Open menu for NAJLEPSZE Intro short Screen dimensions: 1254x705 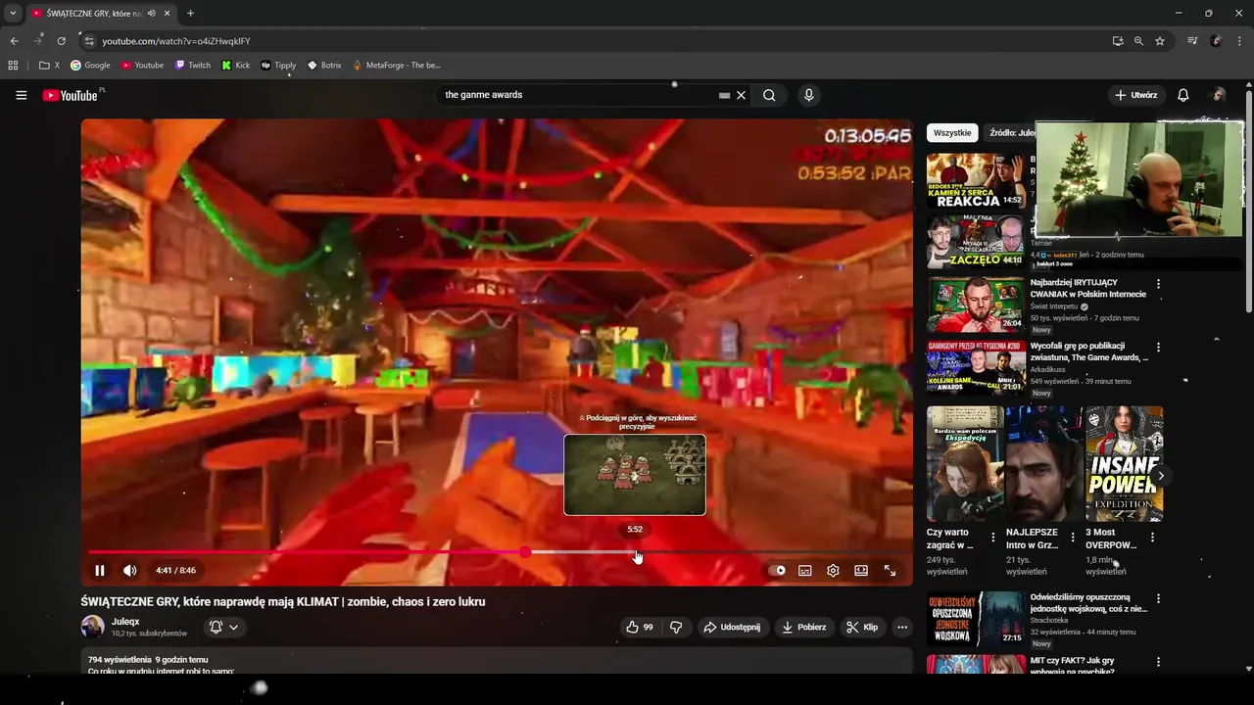click(x=1073, y=538)
